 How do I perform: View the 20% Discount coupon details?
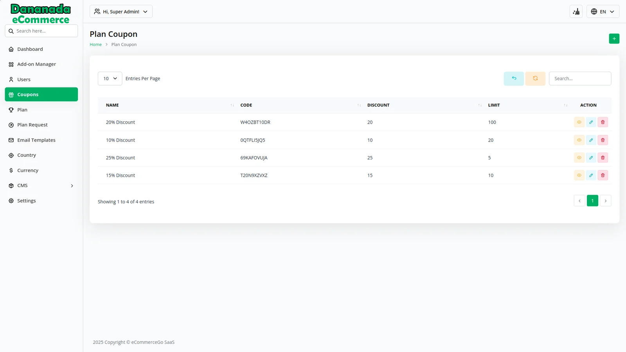tap(579, 122)
